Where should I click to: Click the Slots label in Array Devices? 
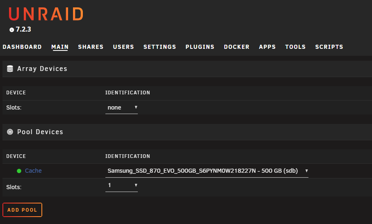[14, 107]
